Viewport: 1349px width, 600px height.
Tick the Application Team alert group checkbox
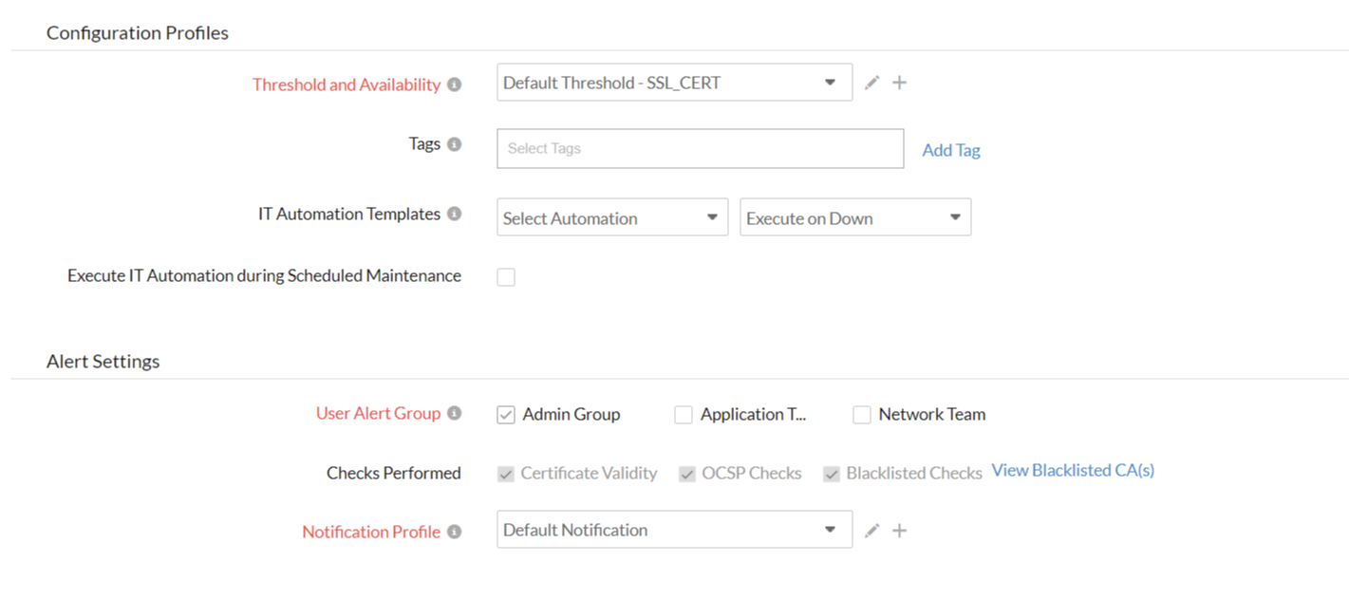(684, 415)
